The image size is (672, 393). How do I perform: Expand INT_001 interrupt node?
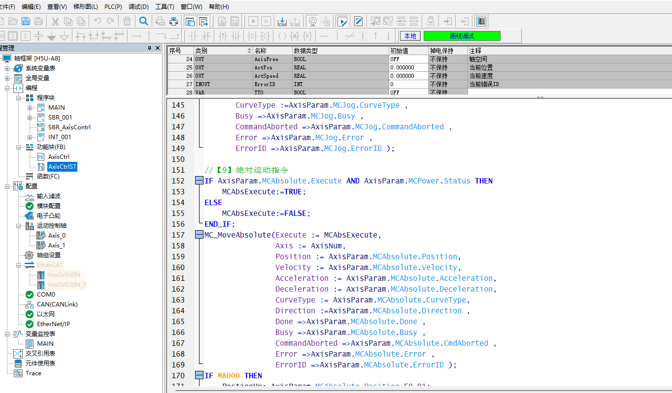pyautogui.click(x=30, y=137)
